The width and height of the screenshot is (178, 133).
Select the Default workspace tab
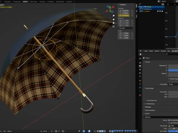(25, 2)
